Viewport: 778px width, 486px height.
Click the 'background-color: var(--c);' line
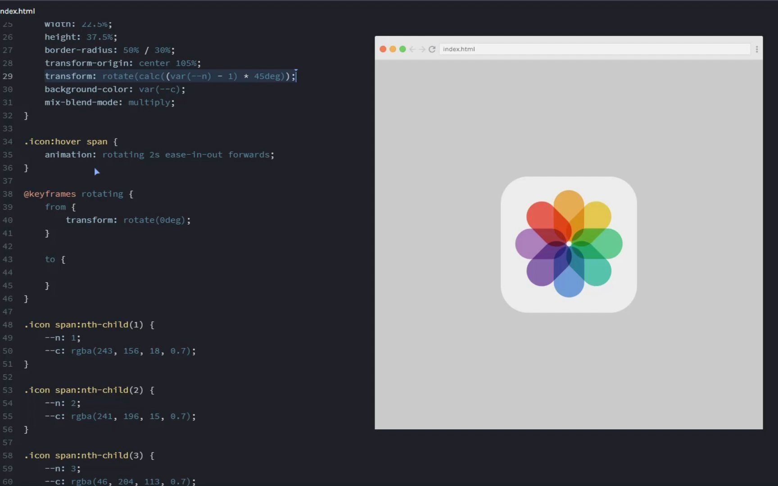tap(115, 89)
